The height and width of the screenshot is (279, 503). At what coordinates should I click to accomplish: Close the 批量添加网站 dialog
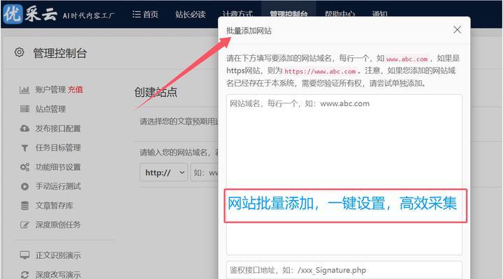click(x=457, y=30)
